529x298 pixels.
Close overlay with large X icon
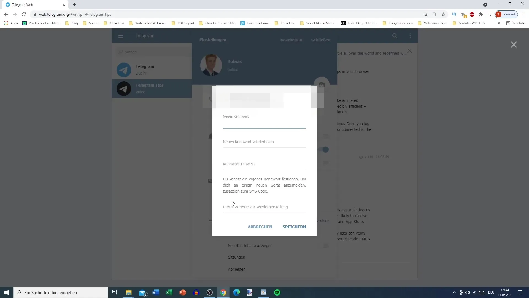514,45
